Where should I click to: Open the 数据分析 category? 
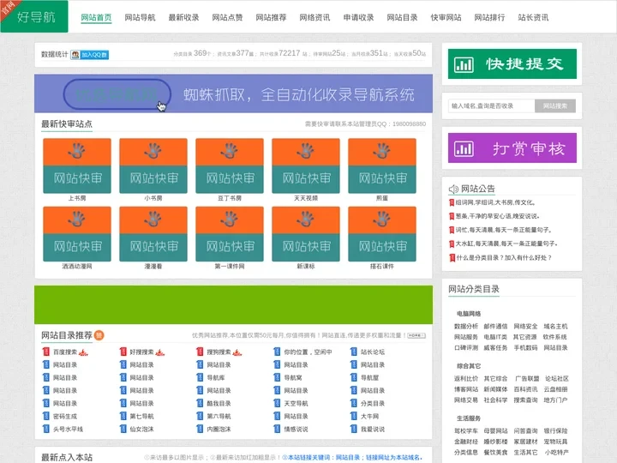click(x=466, y=327)
